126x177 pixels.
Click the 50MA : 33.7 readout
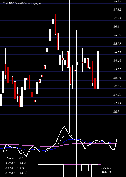tap(16, 173)
